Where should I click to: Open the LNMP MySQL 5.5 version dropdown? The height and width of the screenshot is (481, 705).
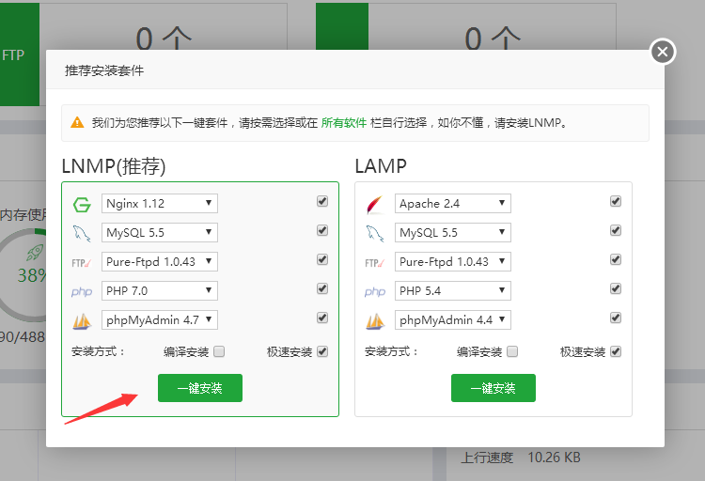point(160,232)
